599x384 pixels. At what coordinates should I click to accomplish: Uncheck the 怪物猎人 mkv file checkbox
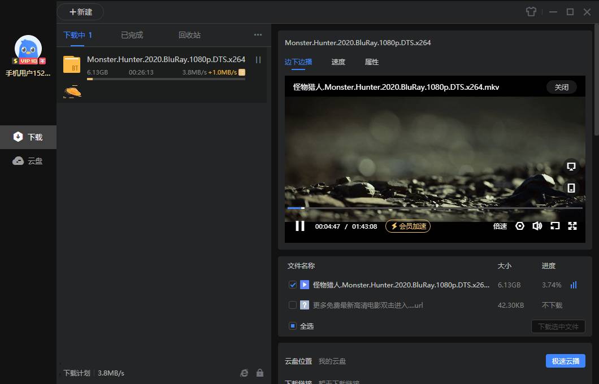(292, 285)
